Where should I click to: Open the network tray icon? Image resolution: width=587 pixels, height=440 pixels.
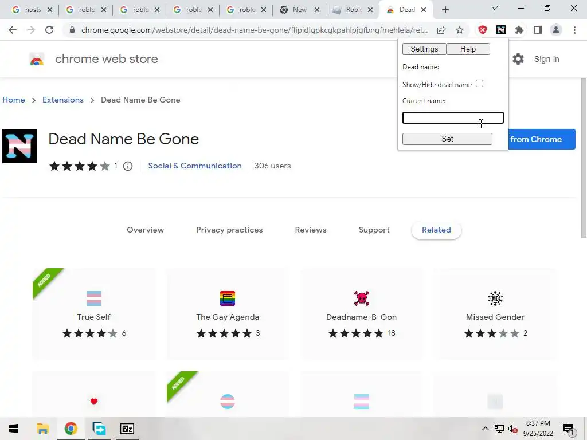(x=499, y=429)
